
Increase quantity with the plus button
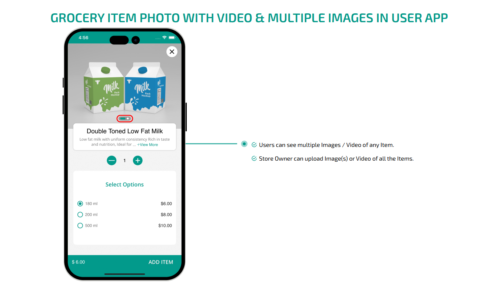(138, 161)
